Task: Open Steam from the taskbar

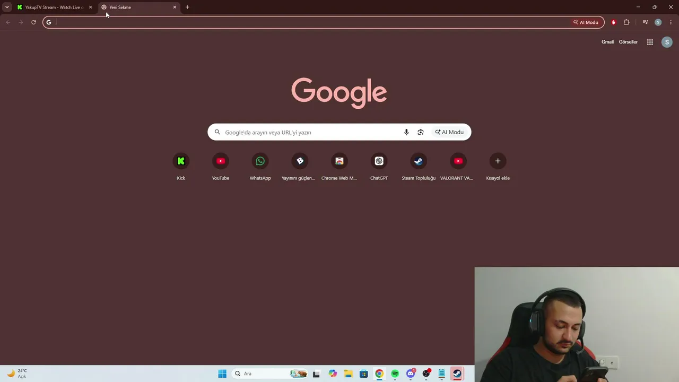Action: 457,374
